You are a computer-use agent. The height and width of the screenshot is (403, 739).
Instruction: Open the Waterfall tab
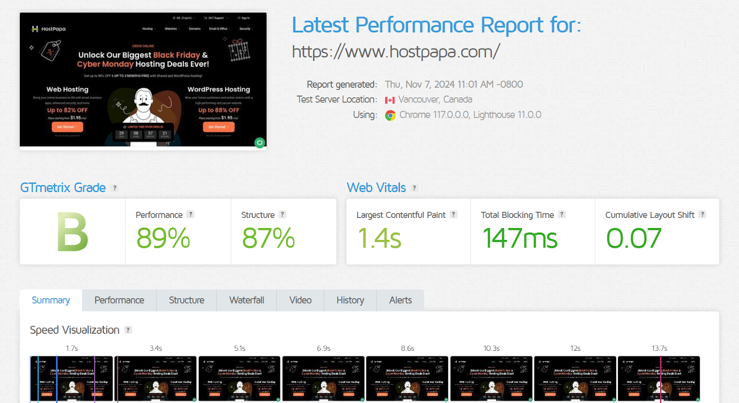[x=247, y=300]
